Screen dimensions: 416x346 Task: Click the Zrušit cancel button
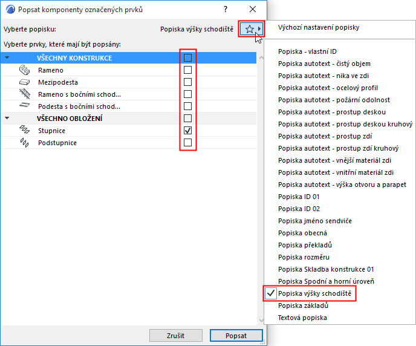(x=175, y=335)
